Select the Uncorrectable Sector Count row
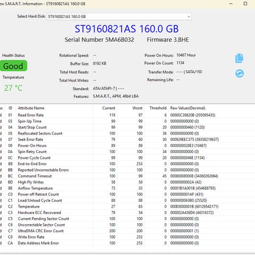 coord(127,225)
